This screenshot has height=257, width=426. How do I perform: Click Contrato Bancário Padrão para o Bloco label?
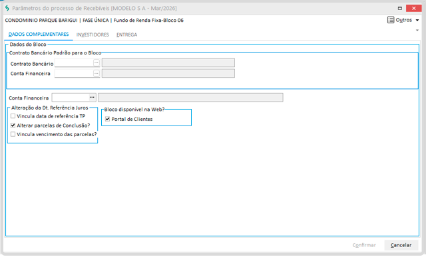(x=55, y=53)
